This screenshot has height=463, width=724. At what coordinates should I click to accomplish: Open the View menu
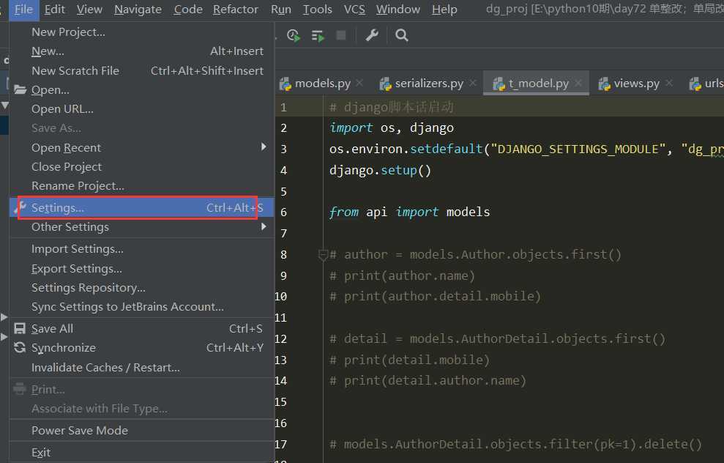89,10
